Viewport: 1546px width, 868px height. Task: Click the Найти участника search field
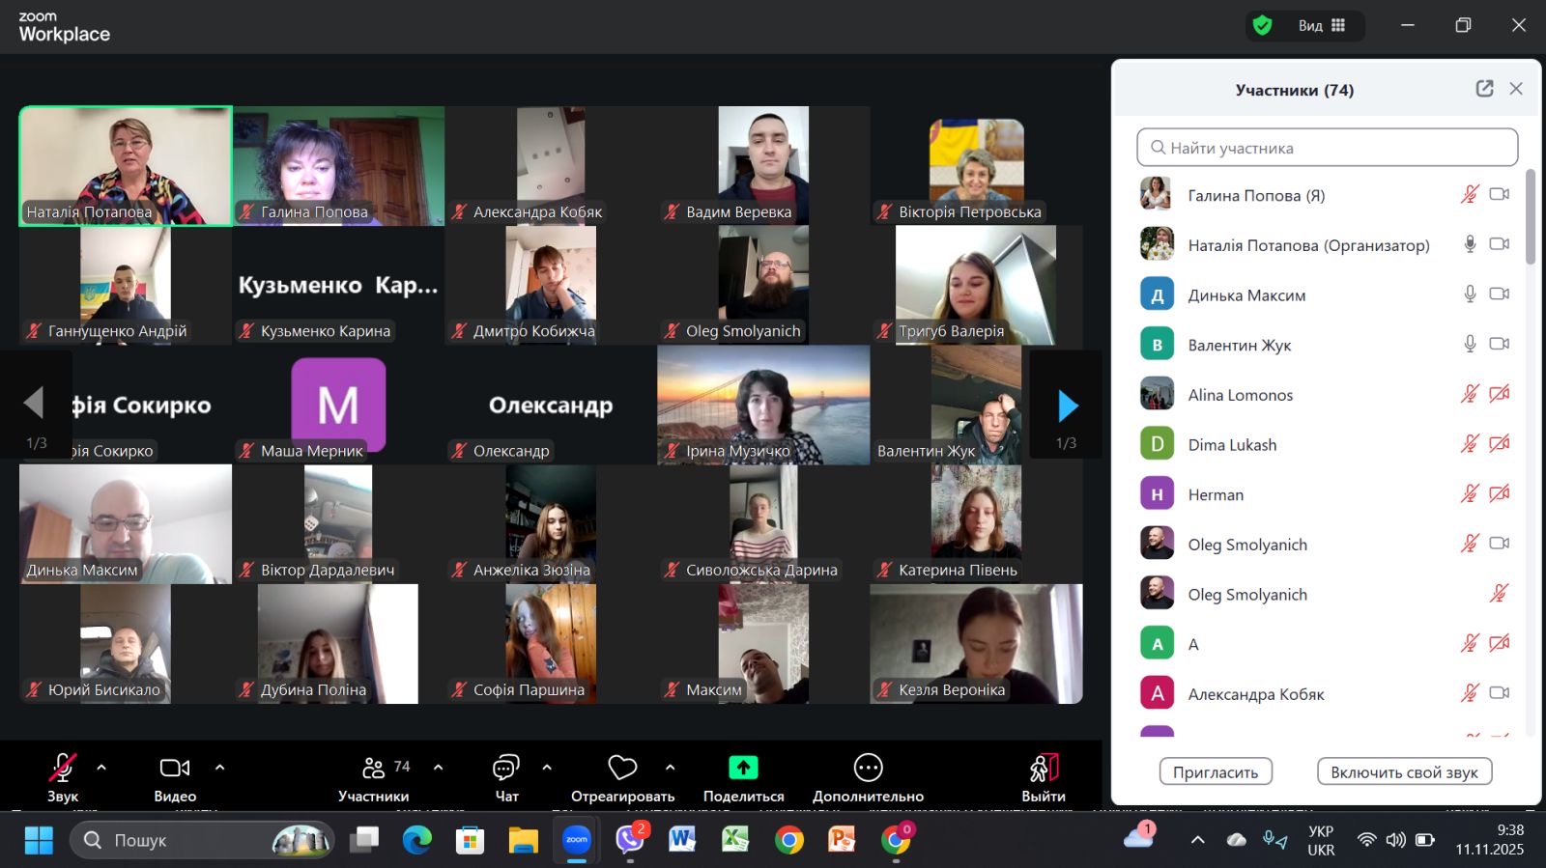pyautogui.click(x=1327, y=148)
